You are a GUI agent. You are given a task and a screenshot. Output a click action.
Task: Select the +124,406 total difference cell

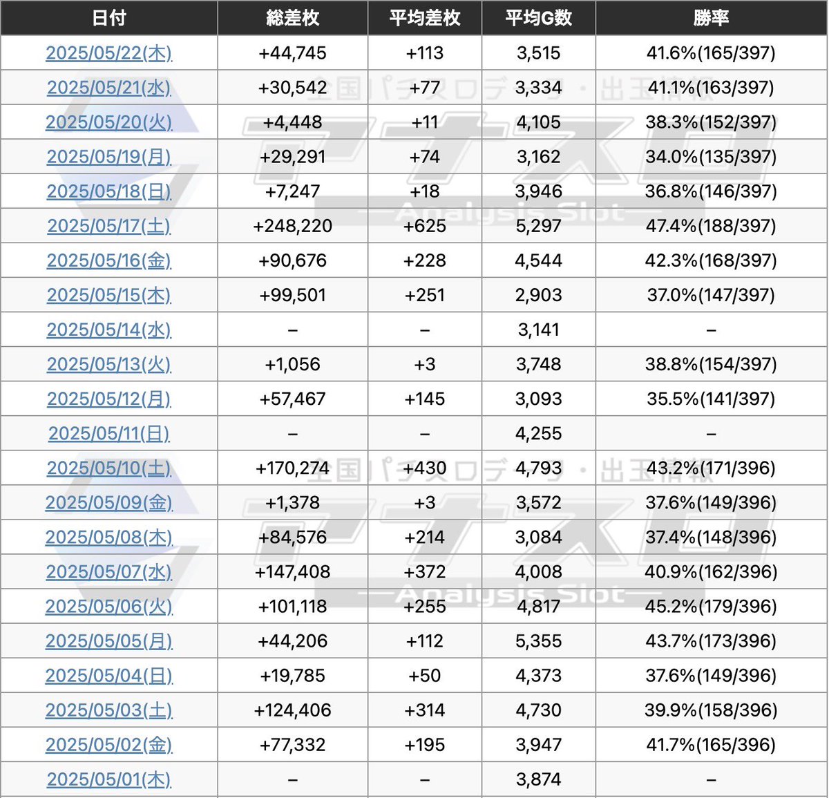tap(293, 710)
